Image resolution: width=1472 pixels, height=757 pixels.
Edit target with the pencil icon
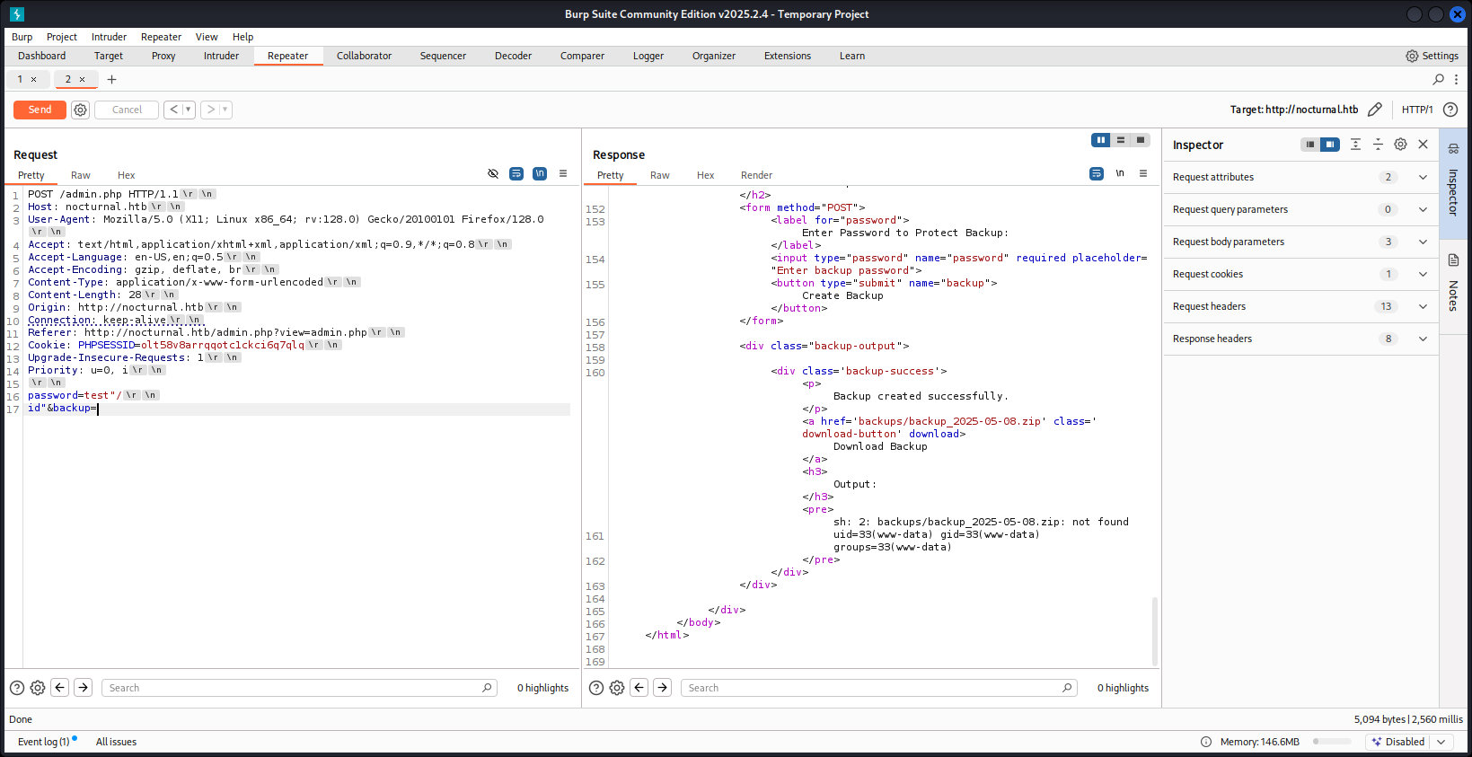(1375, 110)
